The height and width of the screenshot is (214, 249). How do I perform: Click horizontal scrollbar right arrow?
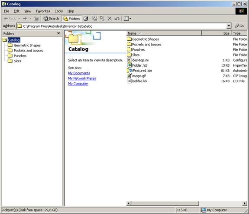pos(245,203)
